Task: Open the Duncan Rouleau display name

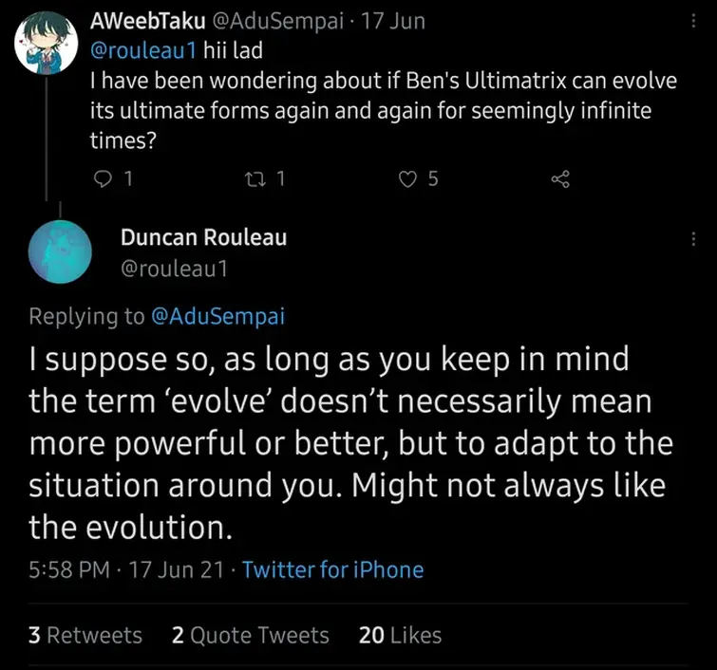Action: 203,237
